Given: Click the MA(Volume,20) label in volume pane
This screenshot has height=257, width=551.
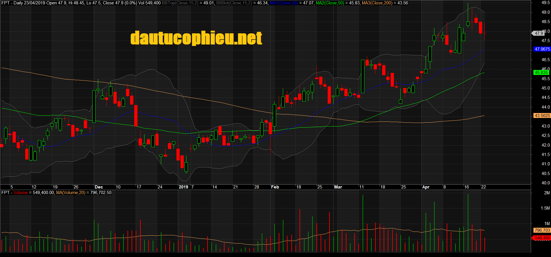Looking at the screenshot, I should pyautogui.click(x=71, y=193).
